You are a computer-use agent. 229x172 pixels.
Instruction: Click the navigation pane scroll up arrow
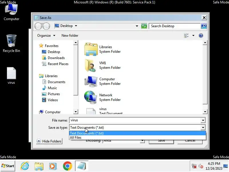click(x=76, y=42)
